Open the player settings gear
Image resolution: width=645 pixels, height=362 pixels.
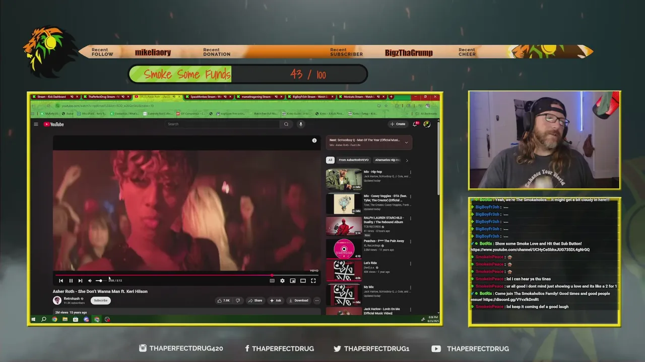click(x=282, y=281)
